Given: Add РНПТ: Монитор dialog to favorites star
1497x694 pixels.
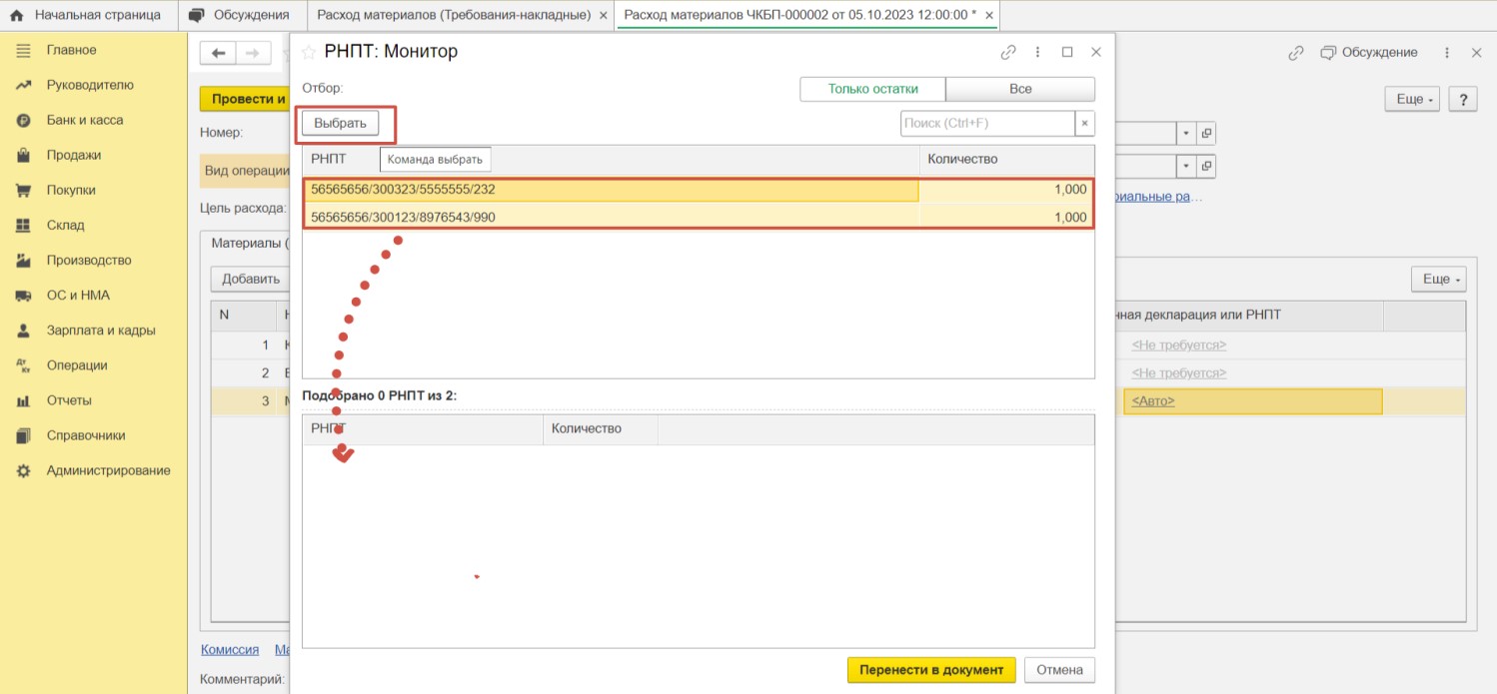Looking at the screenshot, I should click(309, 52).
